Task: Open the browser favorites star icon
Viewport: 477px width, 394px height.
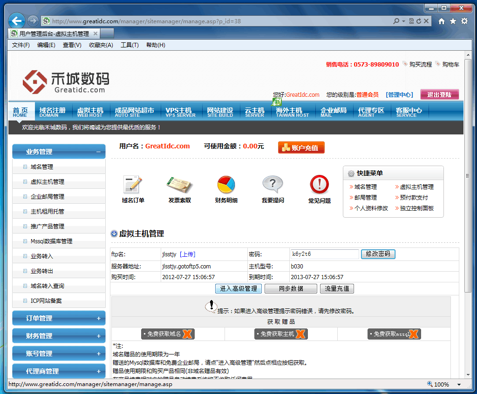Action: pos(453,21)
